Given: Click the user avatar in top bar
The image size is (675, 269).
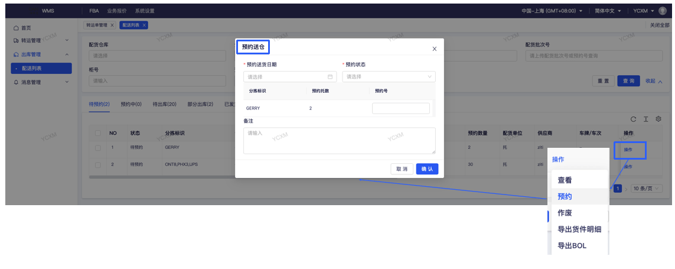Looking at the screenshot, I should pos(662,11).
